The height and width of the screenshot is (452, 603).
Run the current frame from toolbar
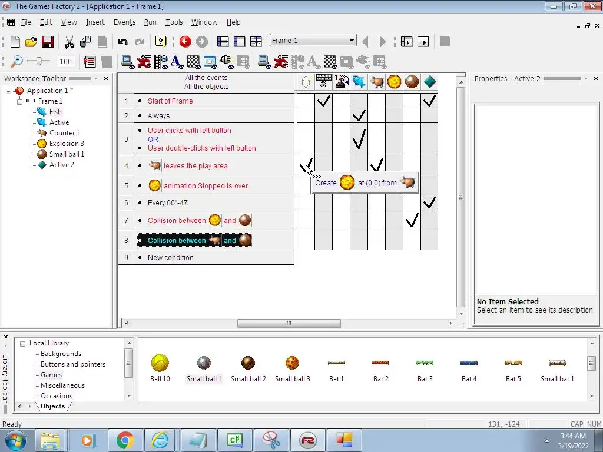423,42
